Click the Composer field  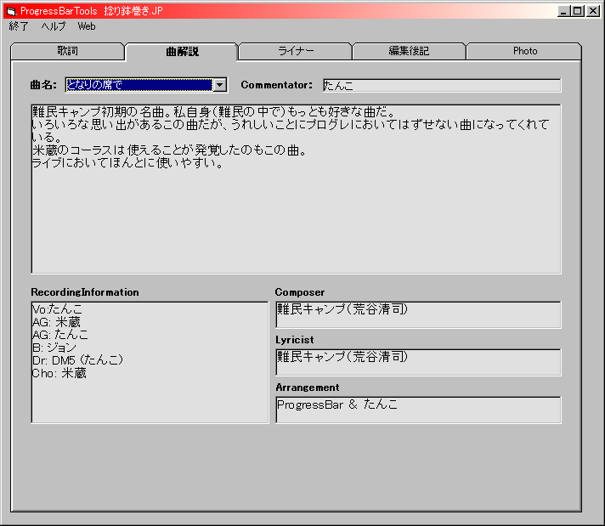418,315
